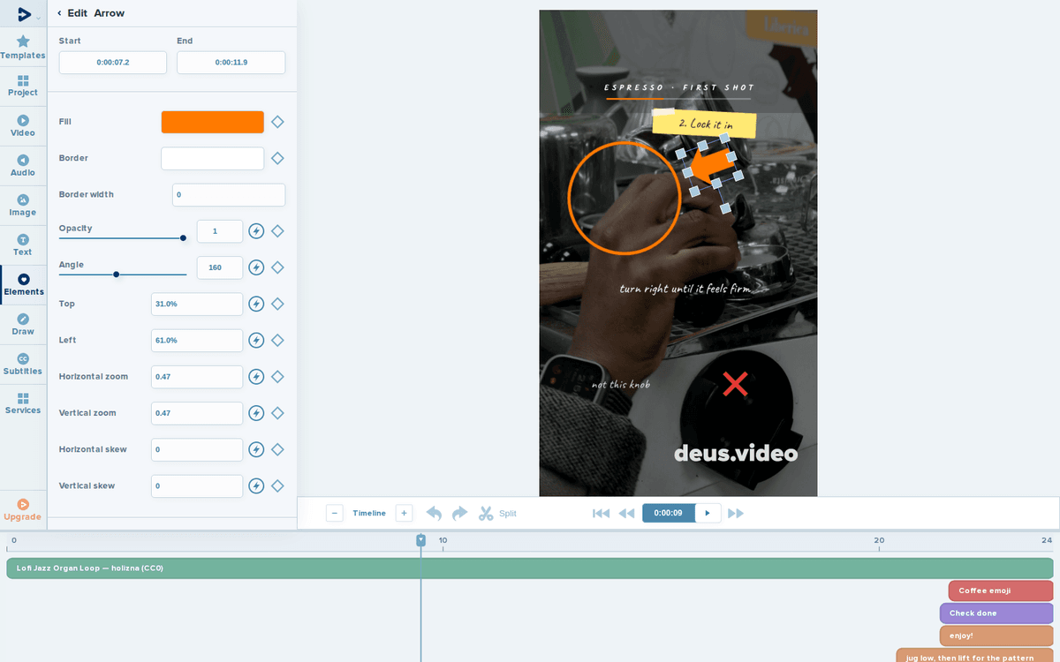
Task: Toggle keyframe diamond for Horizontal skew
Action: [x=277, y=449]
